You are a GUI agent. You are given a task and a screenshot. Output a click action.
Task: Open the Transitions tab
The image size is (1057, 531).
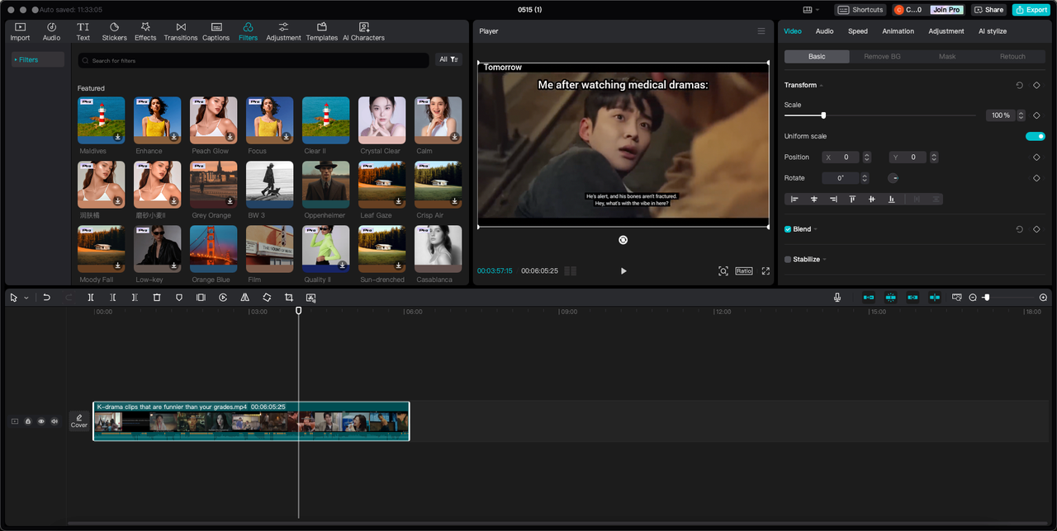click(x=180, y=32)
